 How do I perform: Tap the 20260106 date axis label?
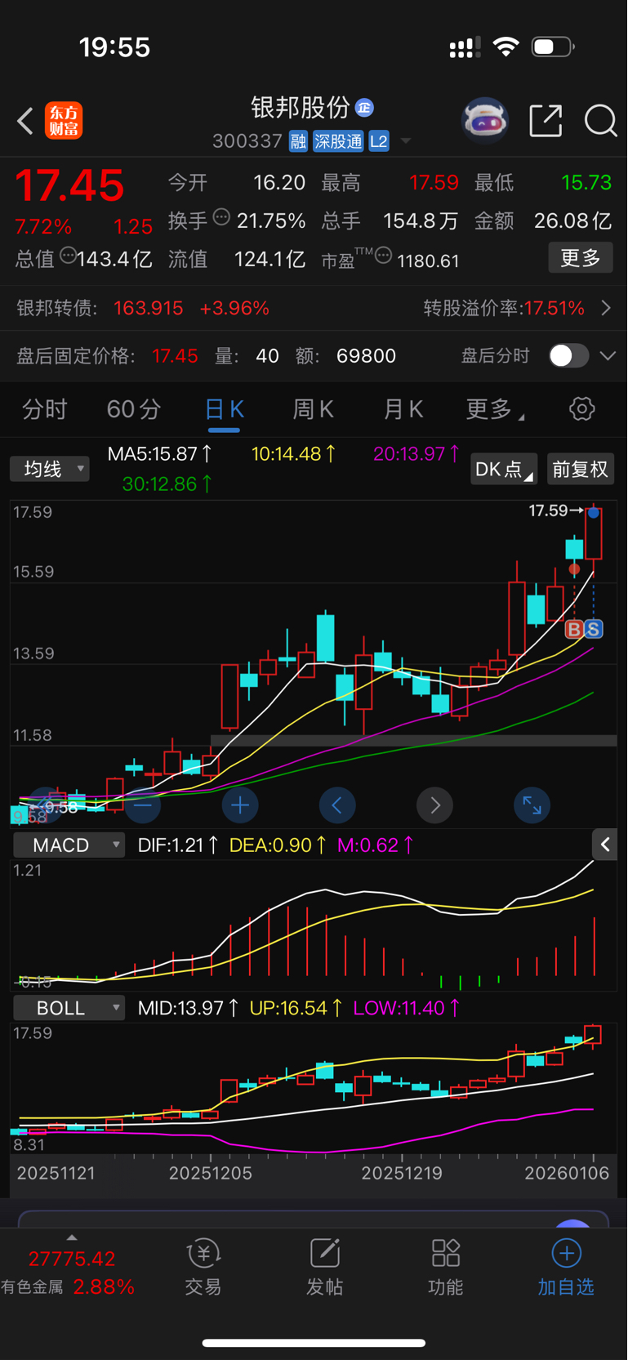(x=566, y=1173)
